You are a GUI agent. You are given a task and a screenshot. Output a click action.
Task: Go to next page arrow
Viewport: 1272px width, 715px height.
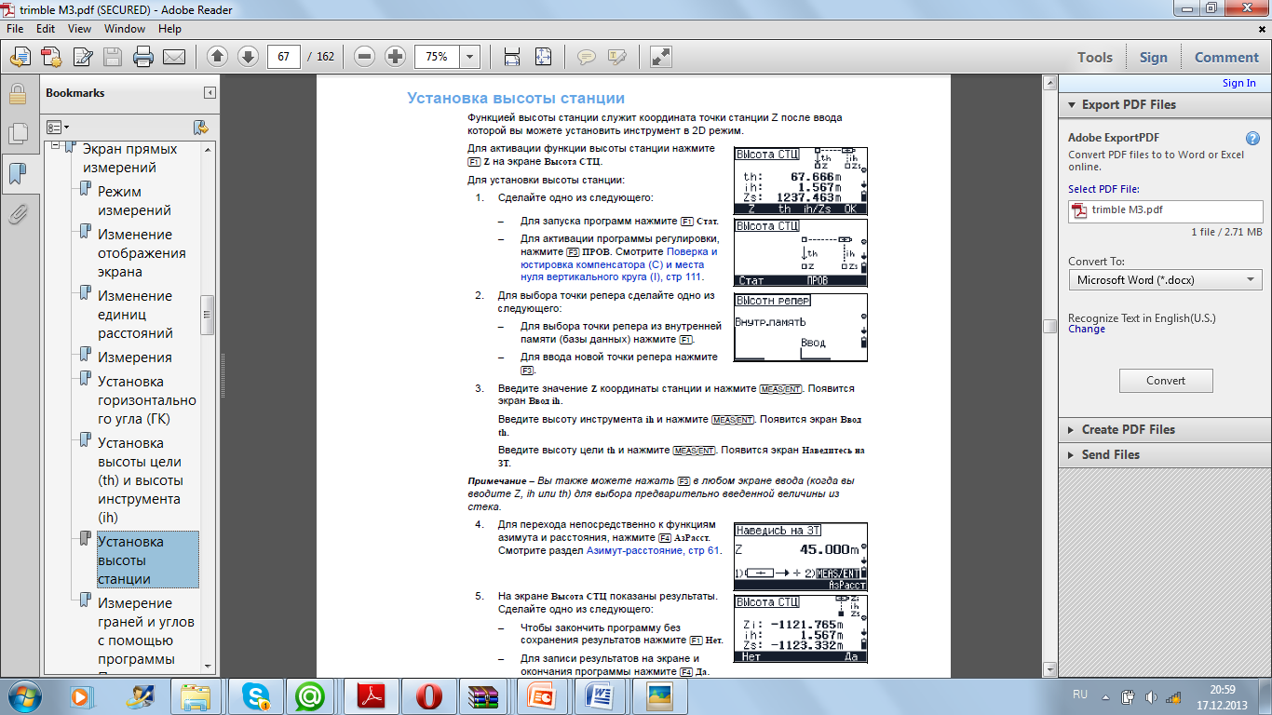click(248, 57)
